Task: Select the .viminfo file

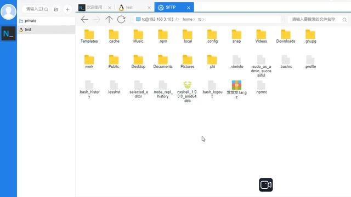Action: [236, 62]
